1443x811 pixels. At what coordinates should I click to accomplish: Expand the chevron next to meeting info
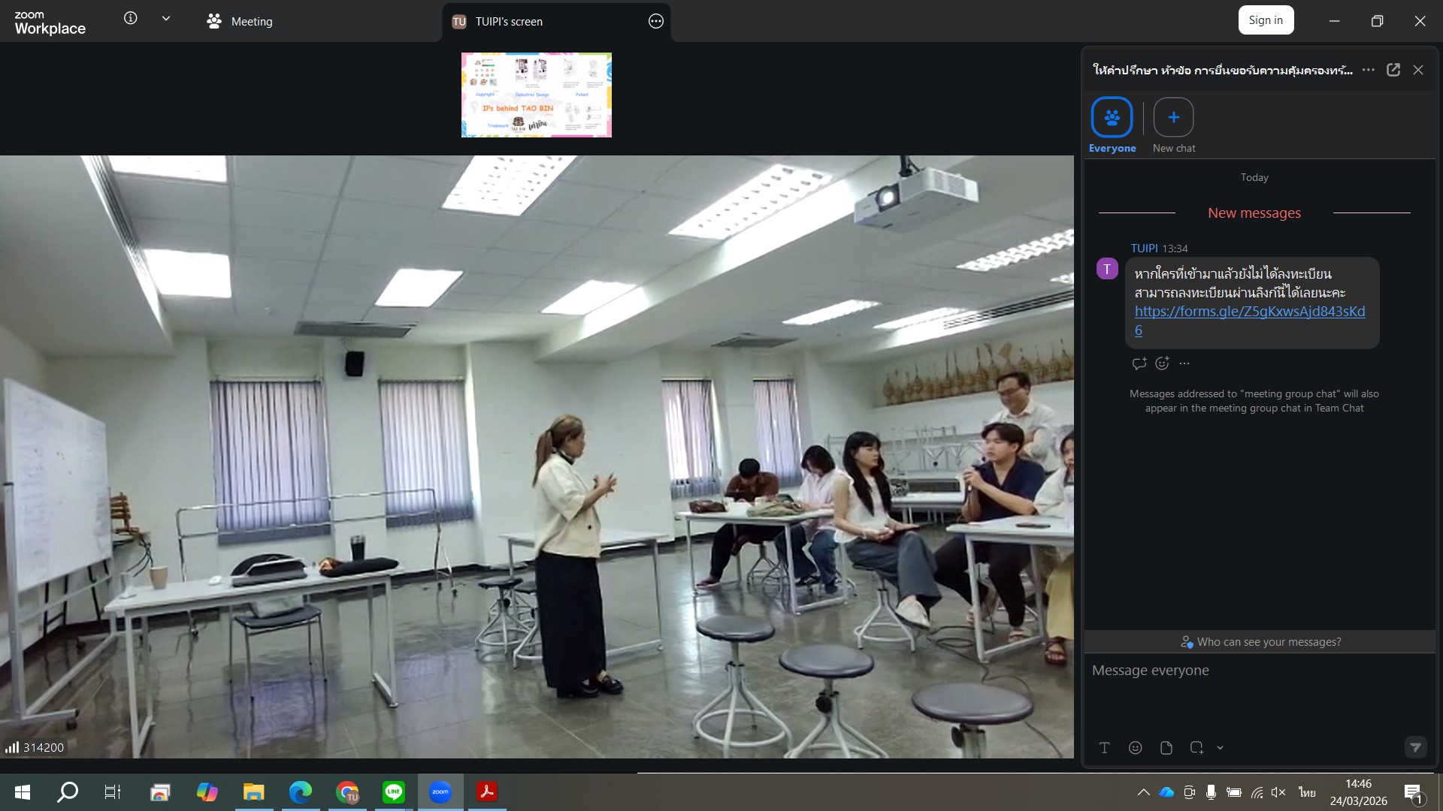166,19
